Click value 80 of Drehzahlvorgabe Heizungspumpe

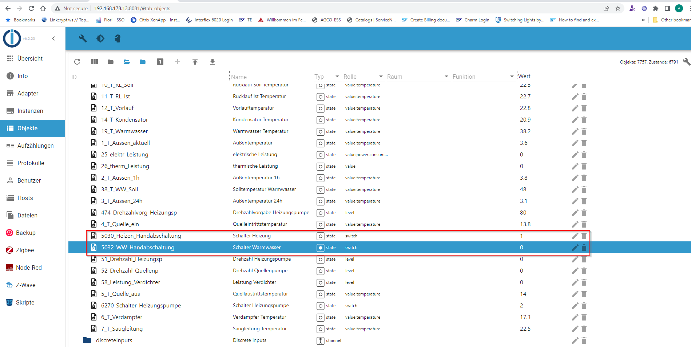(523, 213)
